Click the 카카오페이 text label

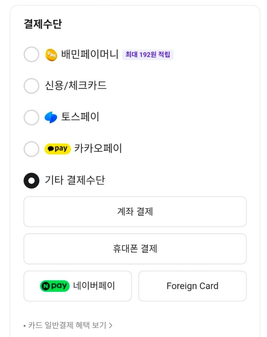[98, 149]
